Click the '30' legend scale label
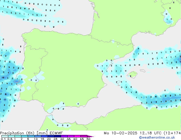Screen dimensions: 181x140 (x=62, y=139)
